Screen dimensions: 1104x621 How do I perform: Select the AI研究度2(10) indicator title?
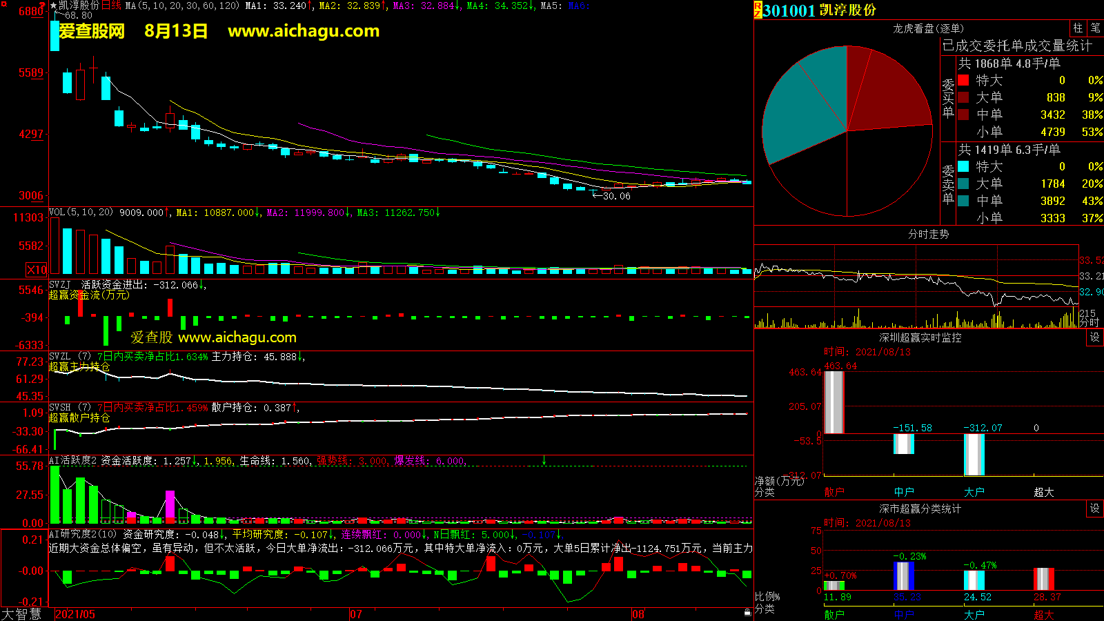[83, 534]
